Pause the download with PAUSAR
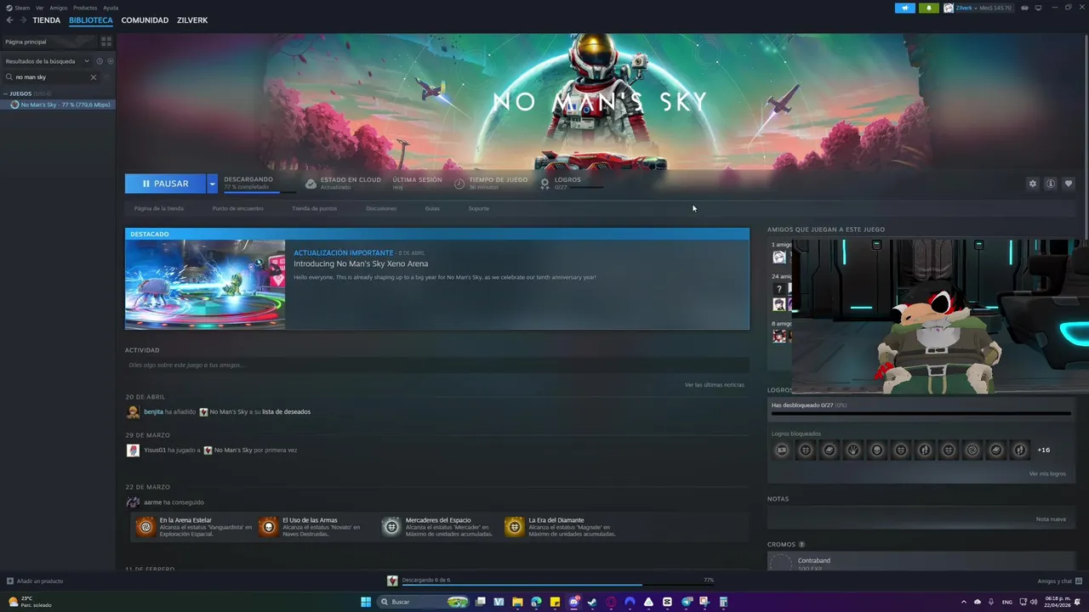This screenshot has width=1089, height=612. (165, 184)
